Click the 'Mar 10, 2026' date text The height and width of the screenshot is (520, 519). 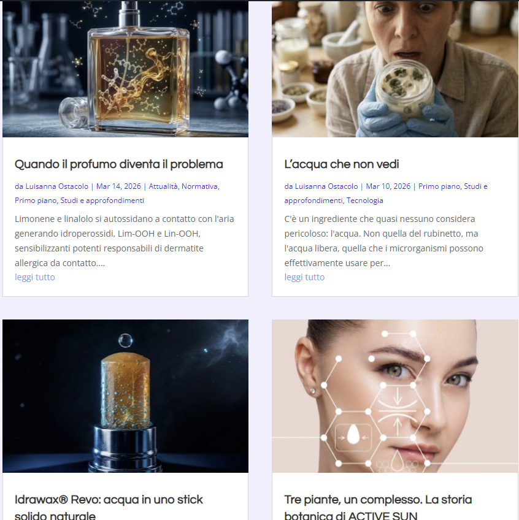[388, 186]
